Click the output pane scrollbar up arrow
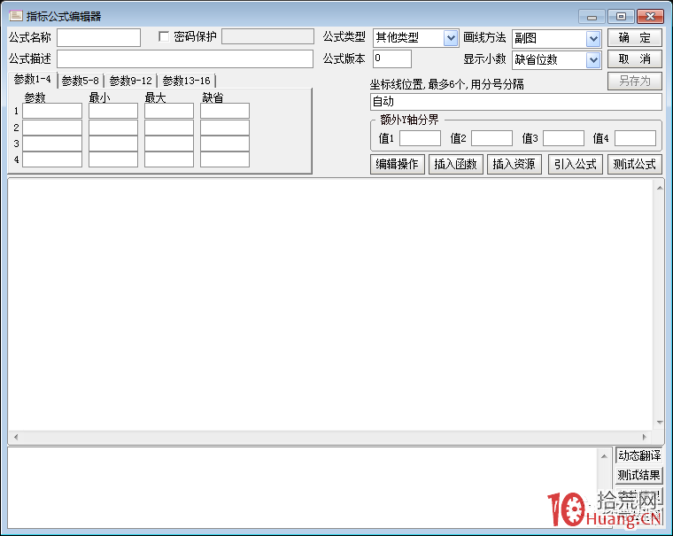The image size is (673, 536). coord(604,456)
